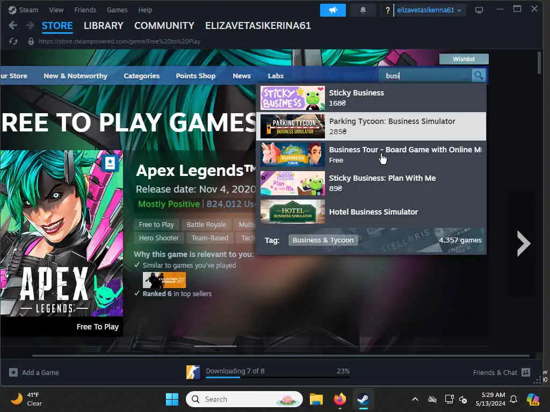The width and height of the screenshot is (550, 412).
Task: Open the Help menu
Action: 145,10
